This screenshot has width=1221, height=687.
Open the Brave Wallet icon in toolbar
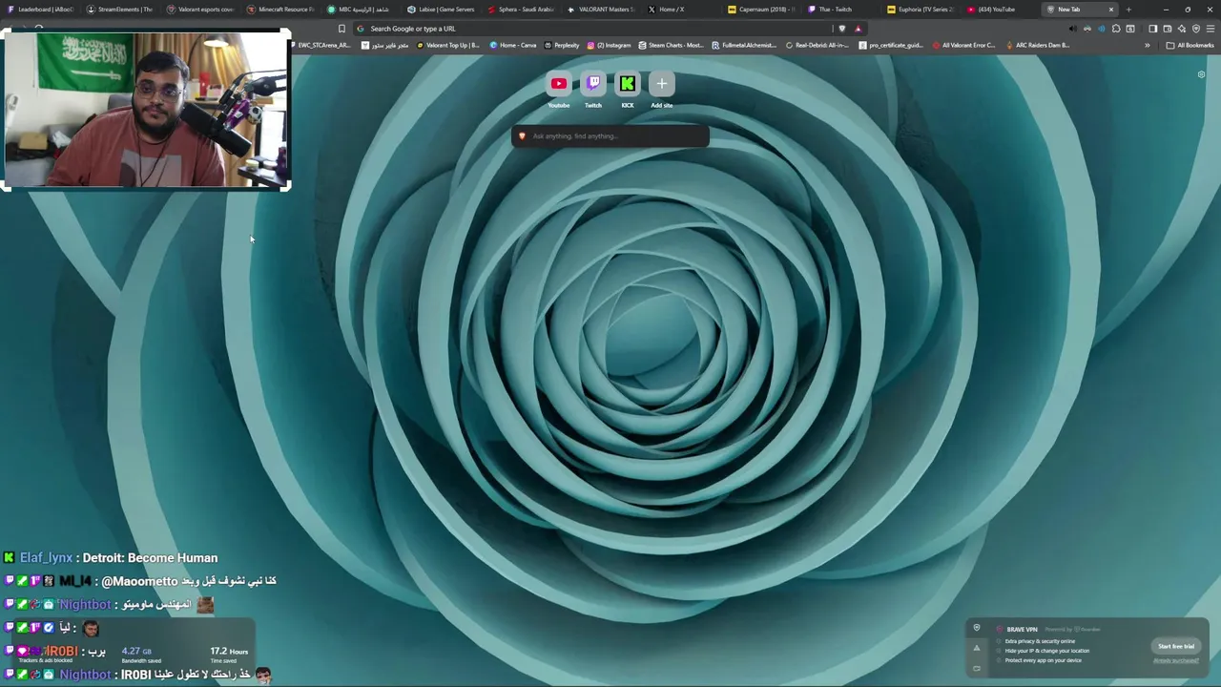click(x=1167, y=29)
